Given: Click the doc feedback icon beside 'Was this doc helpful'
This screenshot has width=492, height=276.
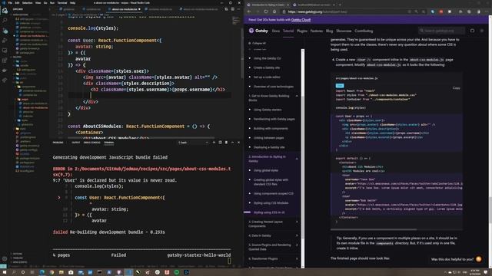Looking at the screenshot, I should 478,259.
